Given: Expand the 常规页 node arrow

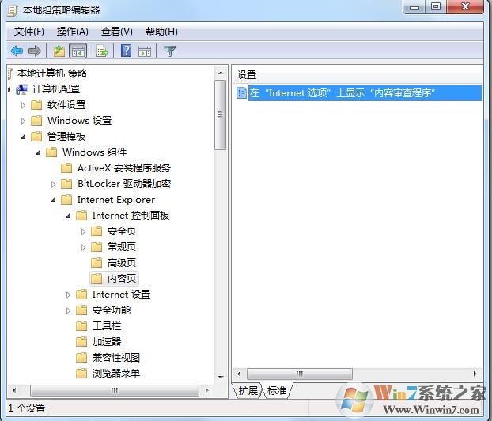Looking at the screenshot, I should 83,247.
